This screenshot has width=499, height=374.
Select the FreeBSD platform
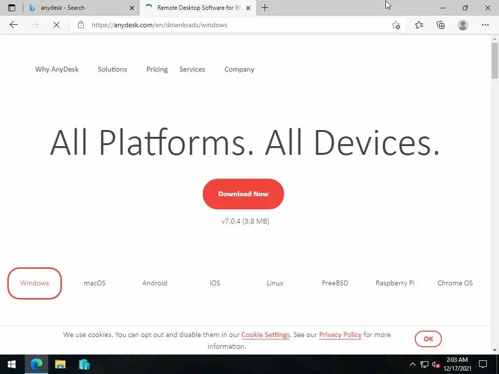[x=335, y=283]
